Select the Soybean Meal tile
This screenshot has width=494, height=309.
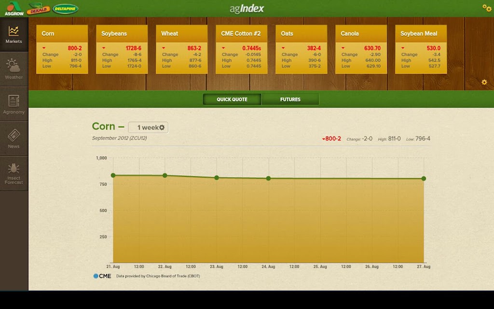coord(421,50)
